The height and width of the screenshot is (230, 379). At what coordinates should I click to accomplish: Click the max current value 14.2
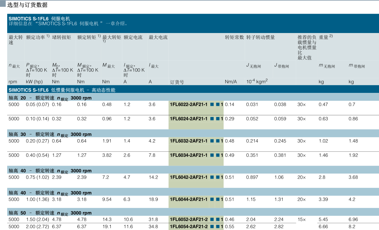(153, 177)
